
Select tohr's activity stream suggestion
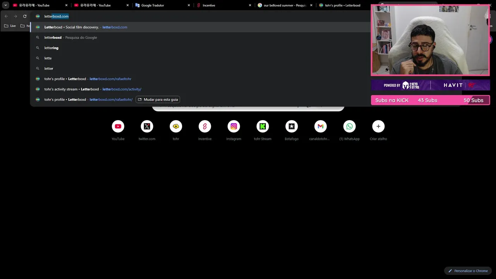[x=200, y=89]
